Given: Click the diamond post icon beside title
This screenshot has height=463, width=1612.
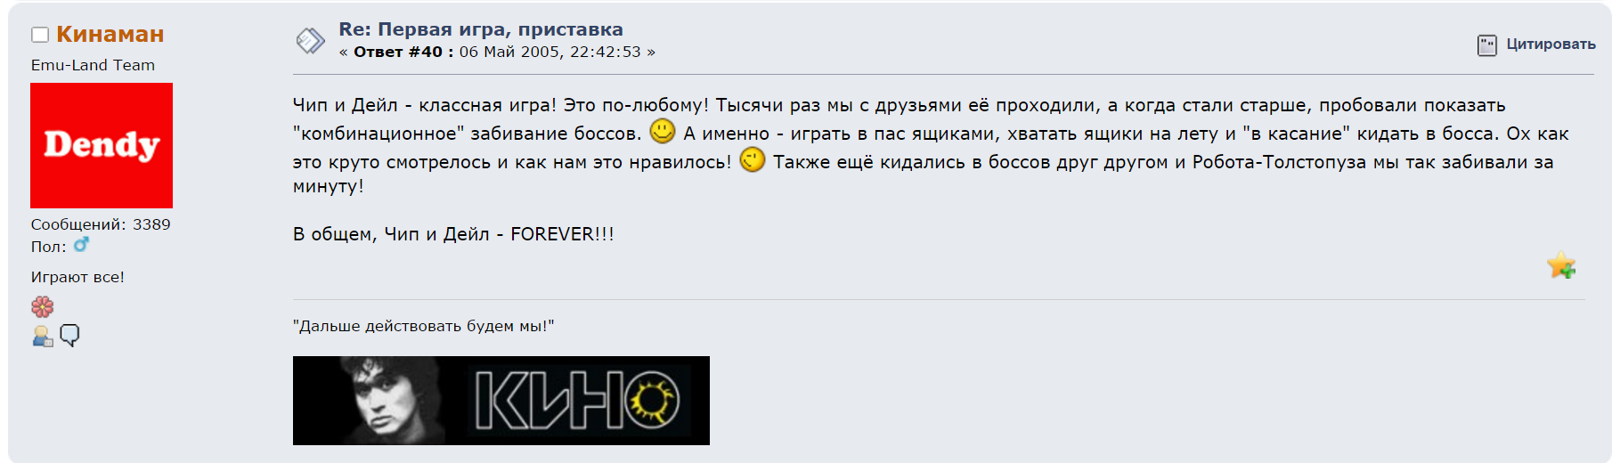Looking at the screenshot, I should coord(310,40).
